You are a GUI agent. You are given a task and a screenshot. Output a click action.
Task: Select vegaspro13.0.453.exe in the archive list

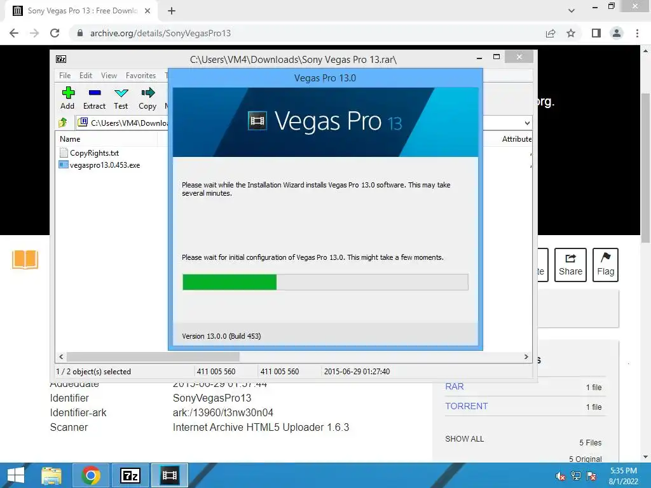click(105, 165)
